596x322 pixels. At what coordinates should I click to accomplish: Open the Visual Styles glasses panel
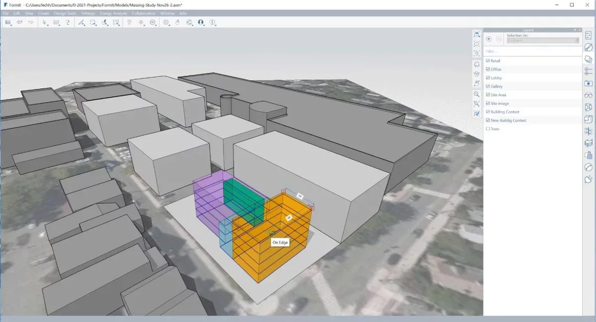tap(589, 95)
